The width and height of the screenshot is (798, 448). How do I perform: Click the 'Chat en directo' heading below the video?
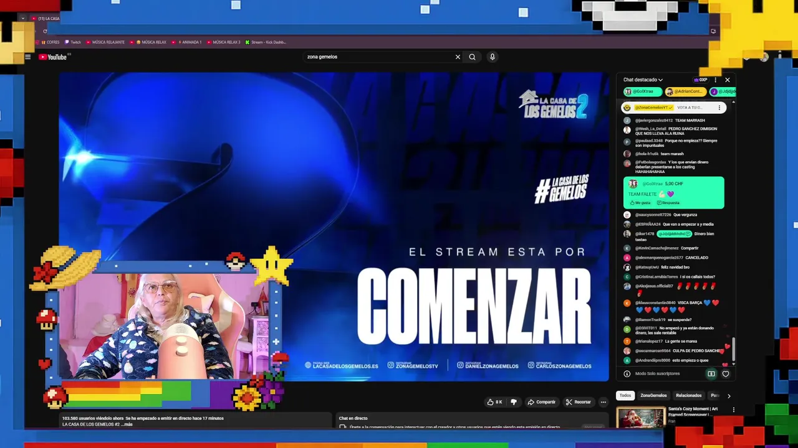click(353, 418)
